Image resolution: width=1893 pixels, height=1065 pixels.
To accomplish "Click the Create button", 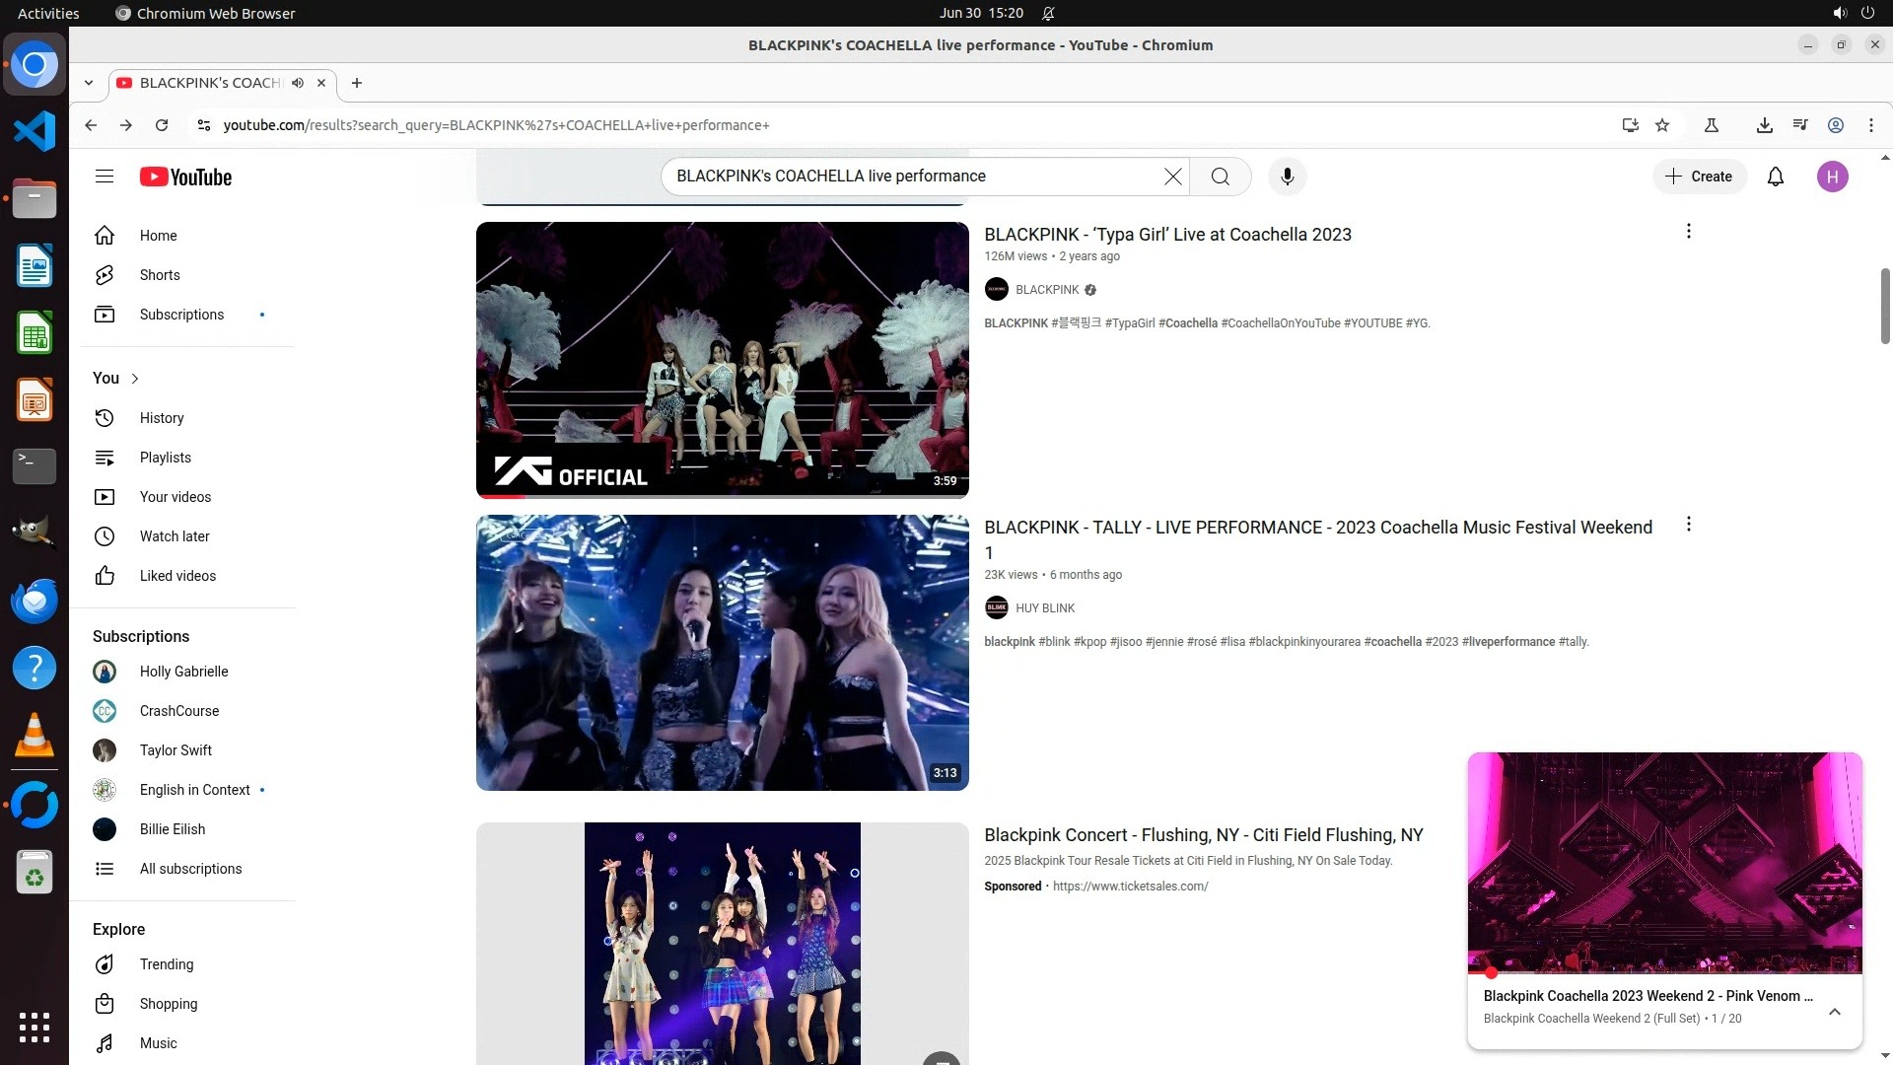I will (x=1699, y=177).
